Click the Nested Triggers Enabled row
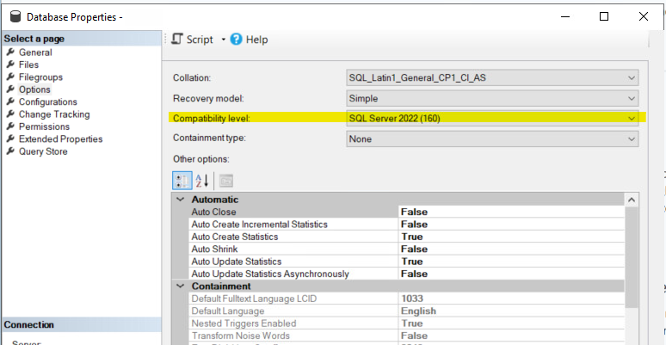The width and height of the screenshot is (666, 345). click(406, 323)
